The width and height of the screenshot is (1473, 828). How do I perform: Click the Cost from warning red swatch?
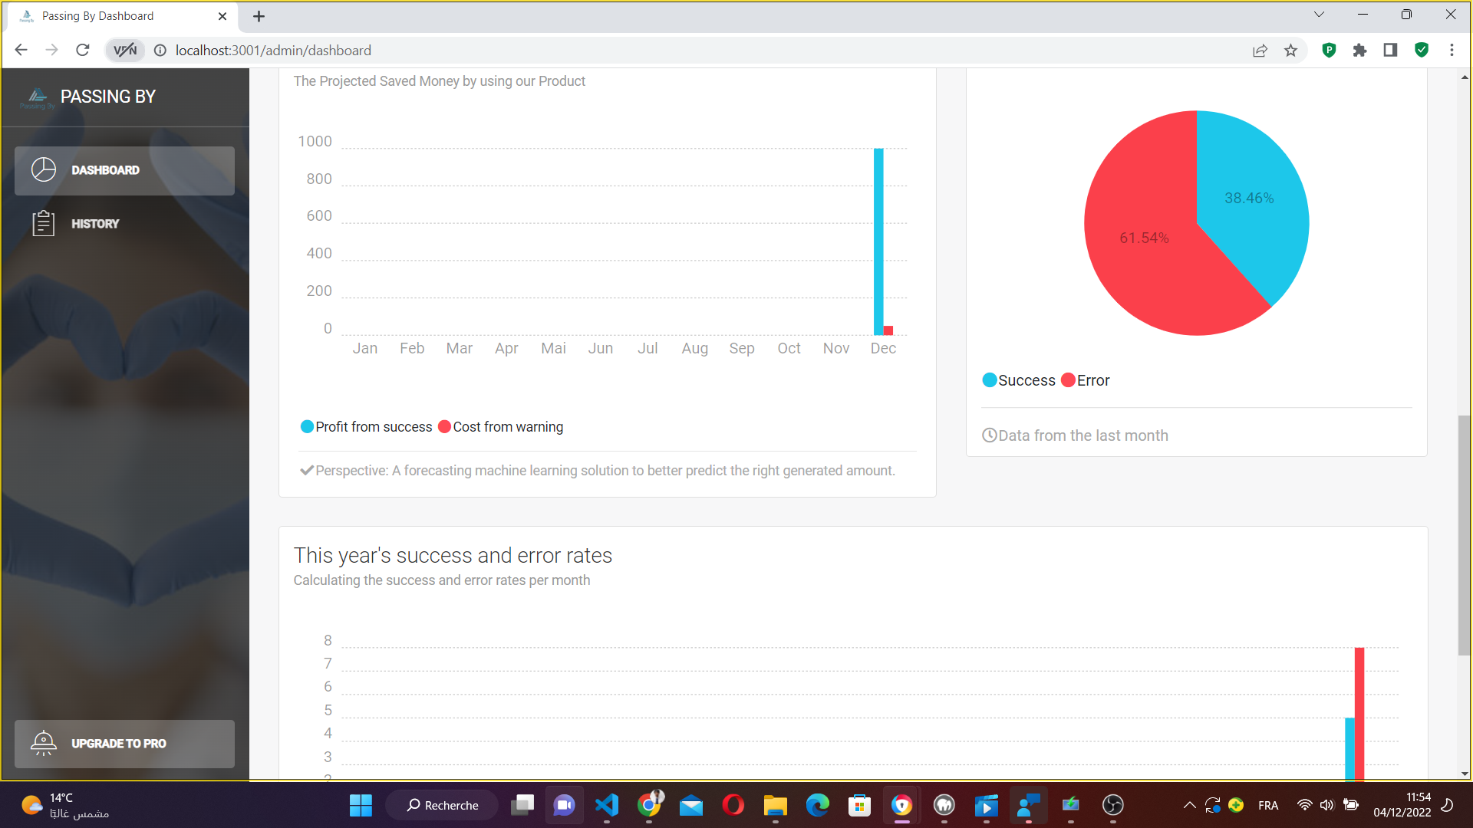[x=444, y=427]
